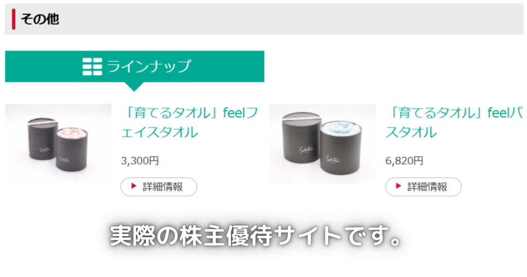Screen dimensions: 527x277
Task: Click the 6,820円 price text
Action: pos(405,161)
